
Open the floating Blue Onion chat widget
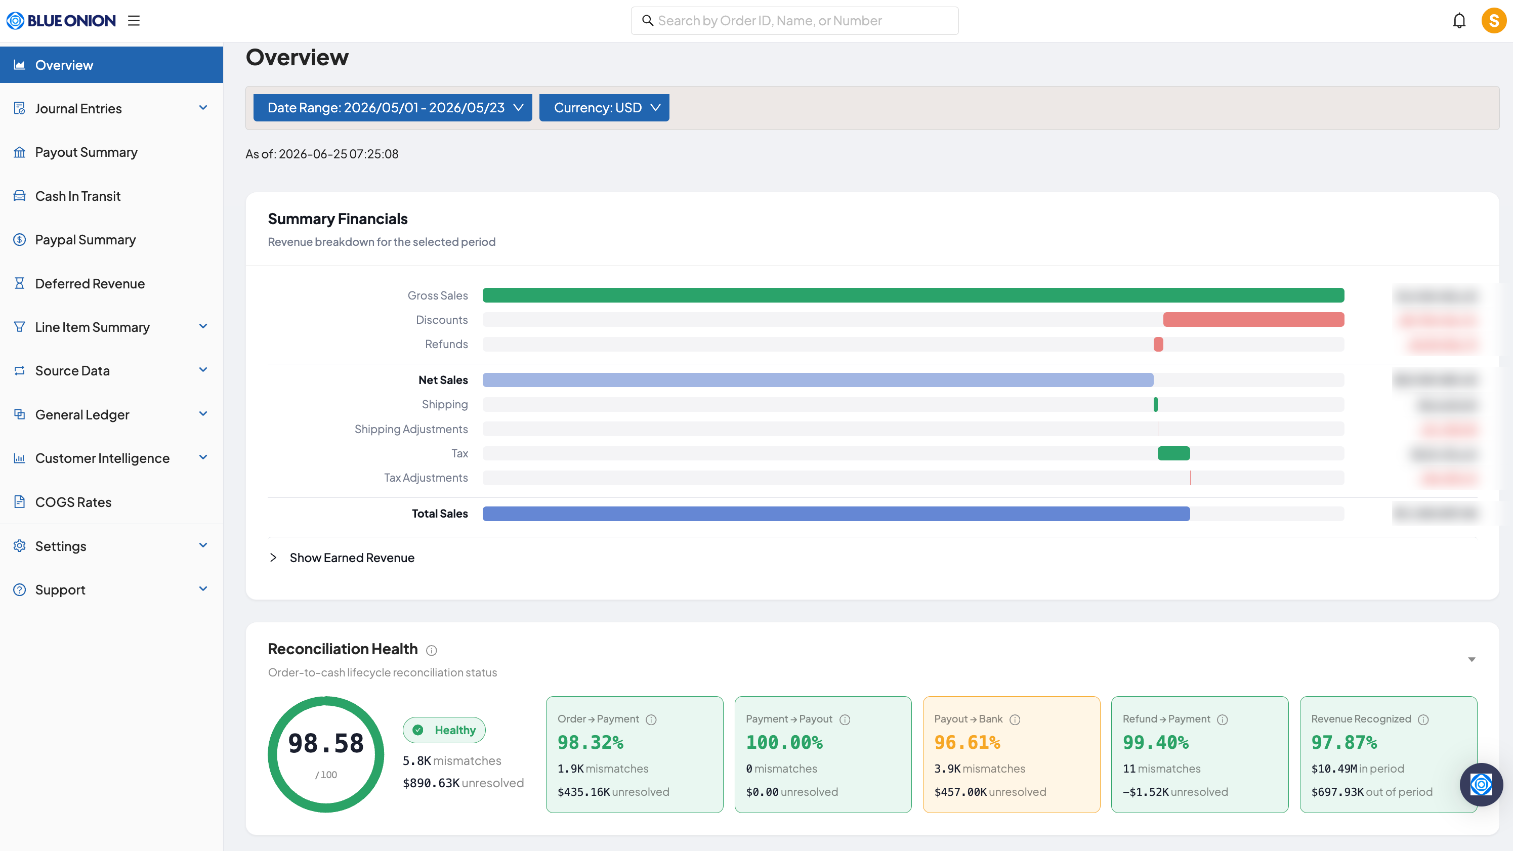(x=1481, y=784)
